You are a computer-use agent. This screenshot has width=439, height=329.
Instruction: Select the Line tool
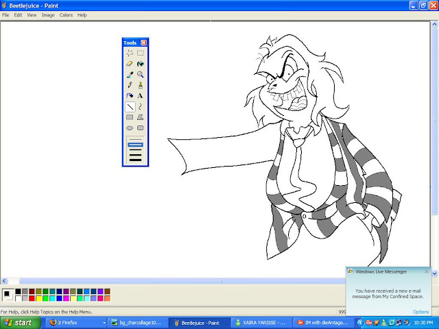click(130, 107)
